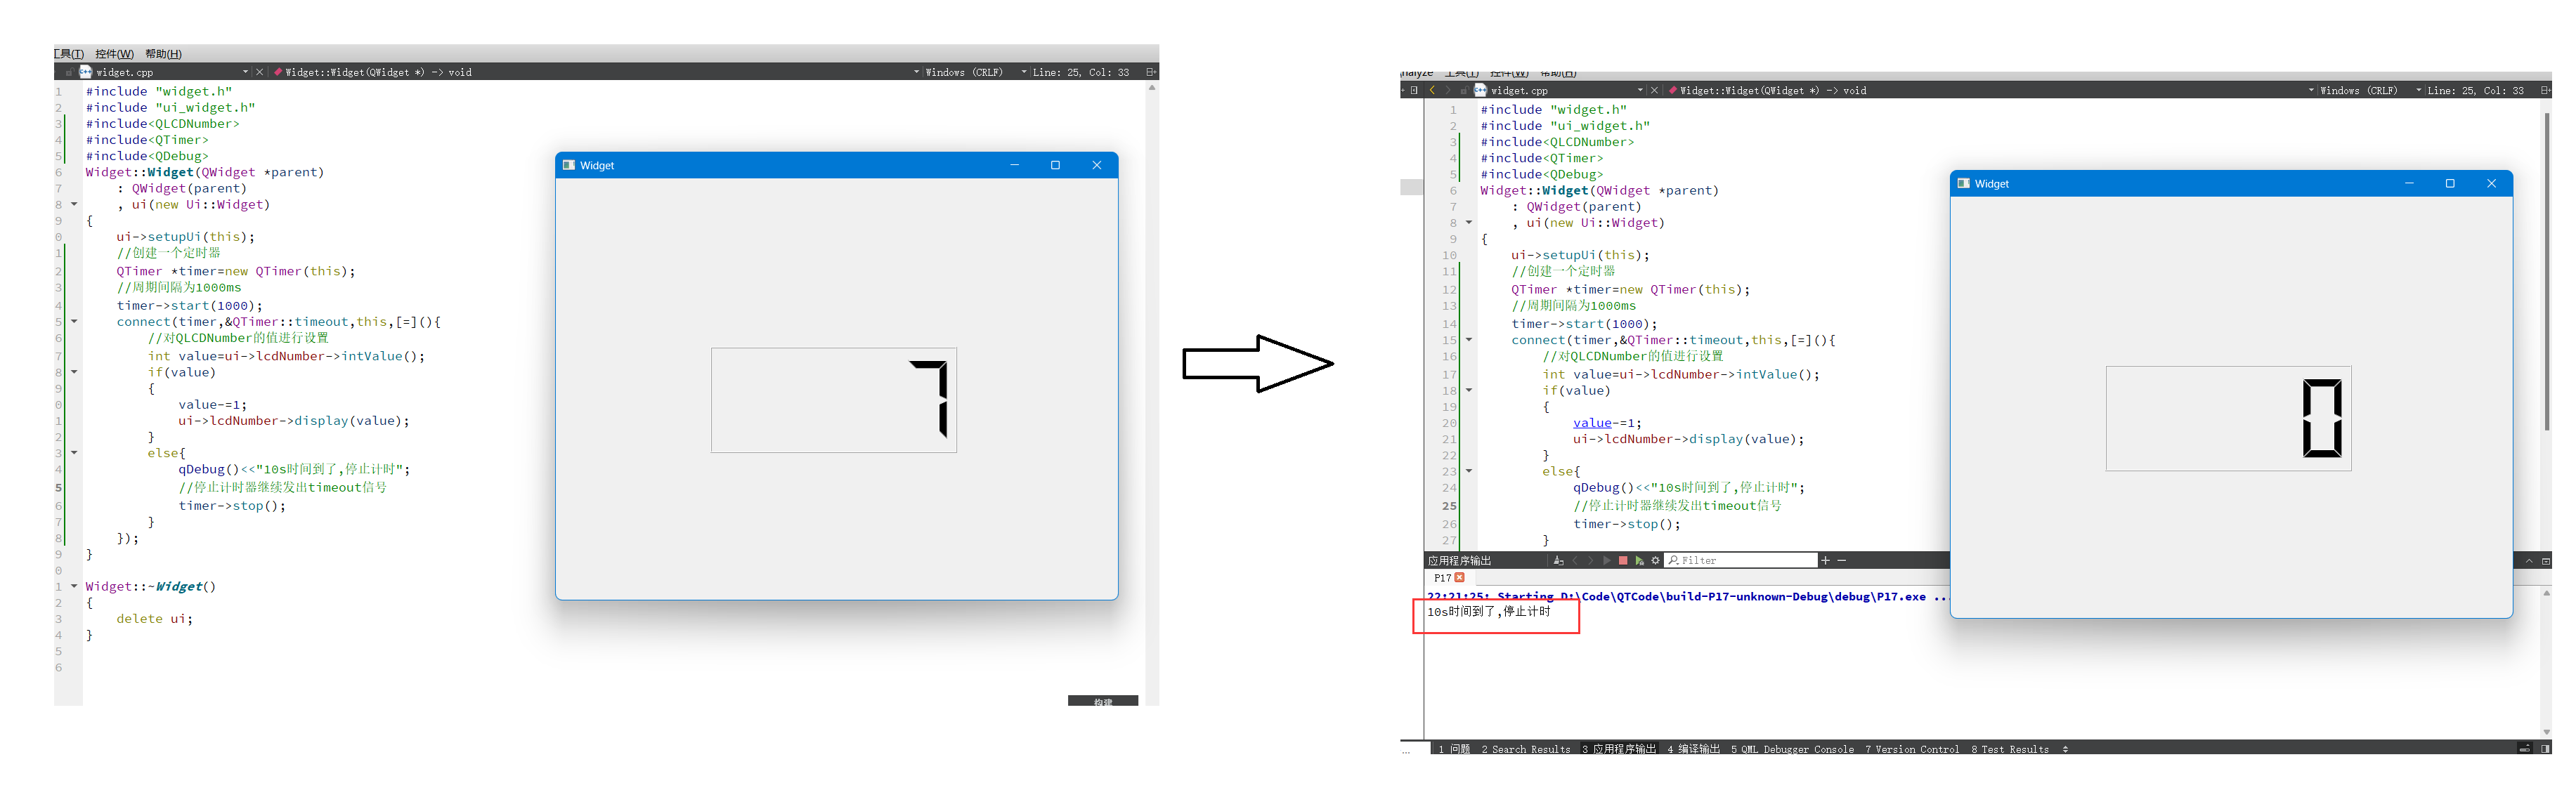Click LCD number showing 0 in right Widget window
The width and height of the screenshot is (2576, 809).
[x=2228, y=418]
